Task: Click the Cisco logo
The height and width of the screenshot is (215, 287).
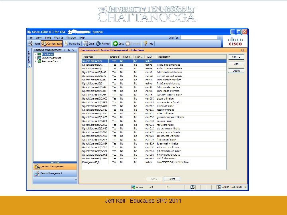Action: (236, 41)
